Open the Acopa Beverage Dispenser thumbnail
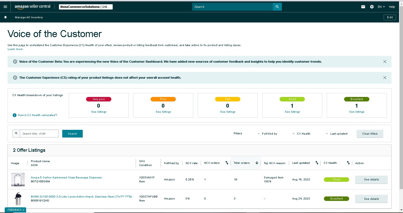This screenshot has height=213, width=403. click(x=18, y=179)
